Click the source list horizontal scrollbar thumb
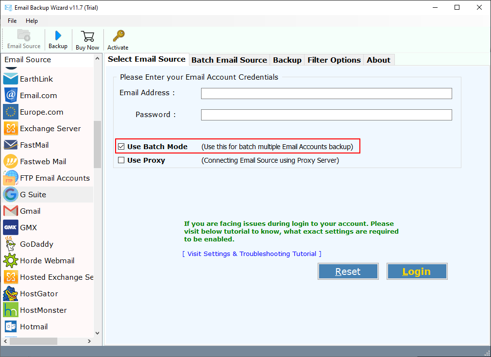The height and width of the screenshot is (357, 491). [x=34, y=341]
